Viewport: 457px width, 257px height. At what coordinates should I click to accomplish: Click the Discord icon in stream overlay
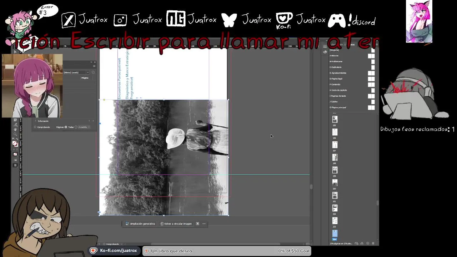pos(336,21)
